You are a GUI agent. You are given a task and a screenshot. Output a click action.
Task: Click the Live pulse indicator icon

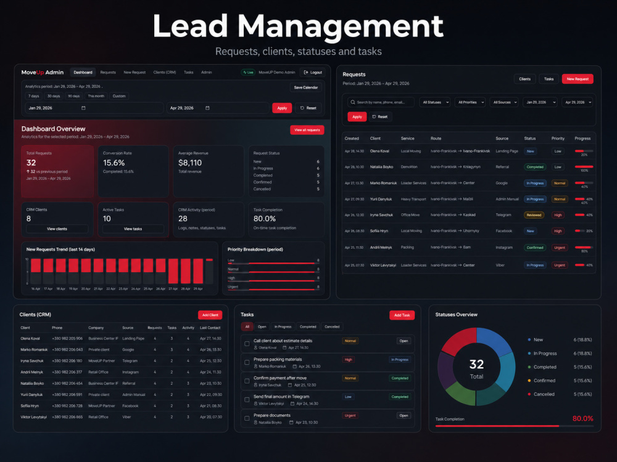[x=245, y=72]
